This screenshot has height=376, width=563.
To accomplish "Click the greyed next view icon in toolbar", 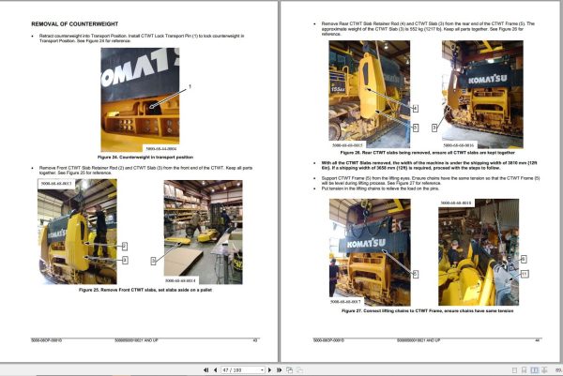I will [x=299, y=369].
